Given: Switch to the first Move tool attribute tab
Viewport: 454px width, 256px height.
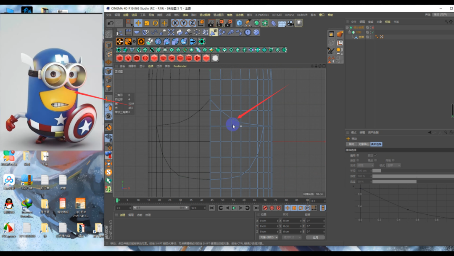Looking at the screenshot, I should pyautogui.click(x=351, y=144).
